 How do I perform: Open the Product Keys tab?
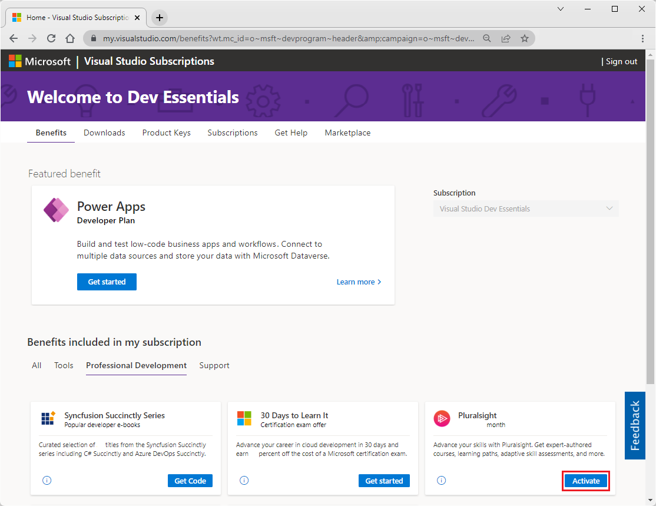coord(166,133)
